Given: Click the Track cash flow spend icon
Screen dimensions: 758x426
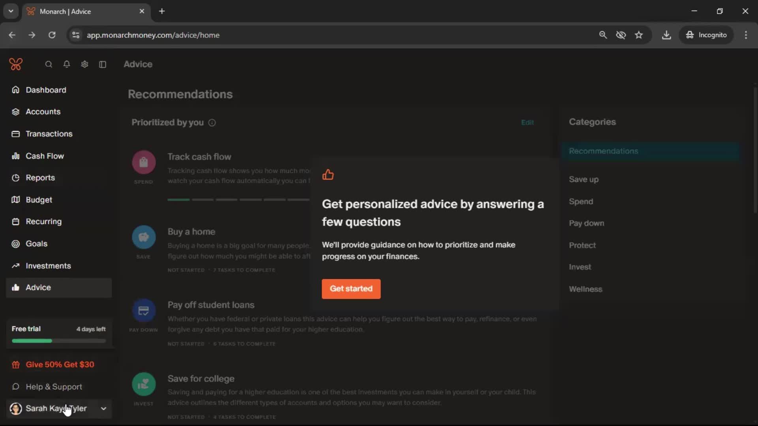Looking at the screenshot, I should (144, 162).
